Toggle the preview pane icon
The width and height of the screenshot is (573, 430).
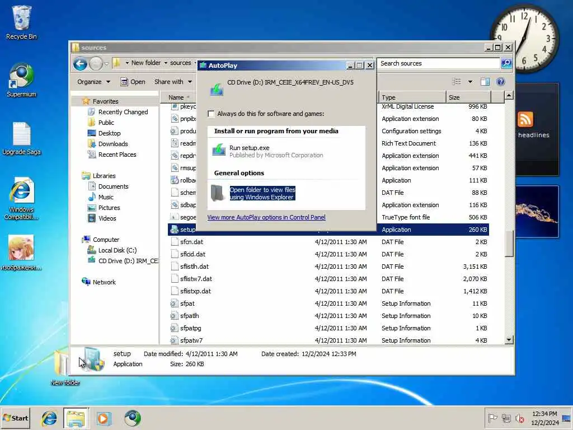point(485,82)
